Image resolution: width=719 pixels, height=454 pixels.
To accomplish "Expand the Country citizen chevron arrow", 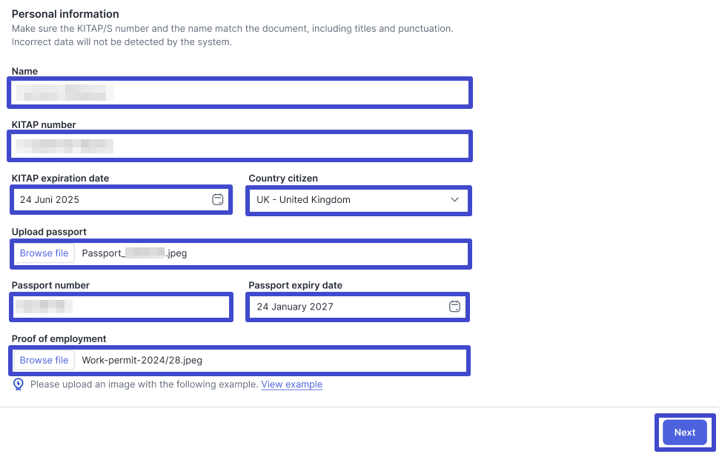I will [x=454, y=200].
